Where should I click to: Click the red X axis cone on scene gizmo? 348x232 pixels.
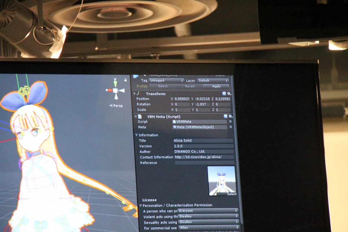click(110, 90)
